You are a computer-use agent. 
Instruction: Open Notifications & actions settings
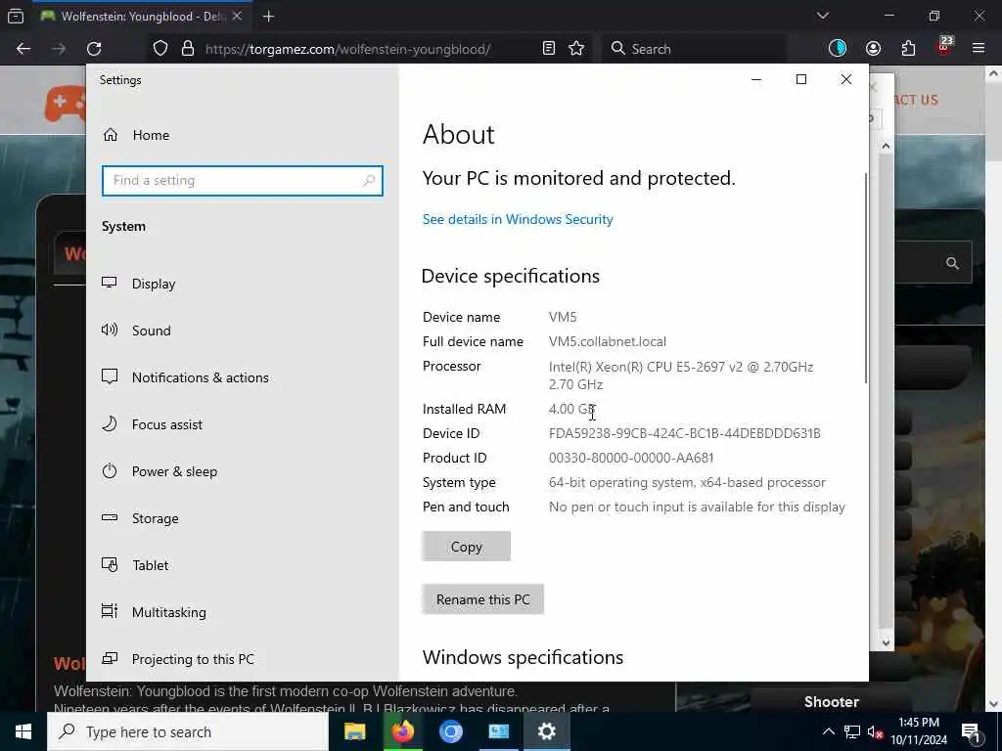[185, 377]
